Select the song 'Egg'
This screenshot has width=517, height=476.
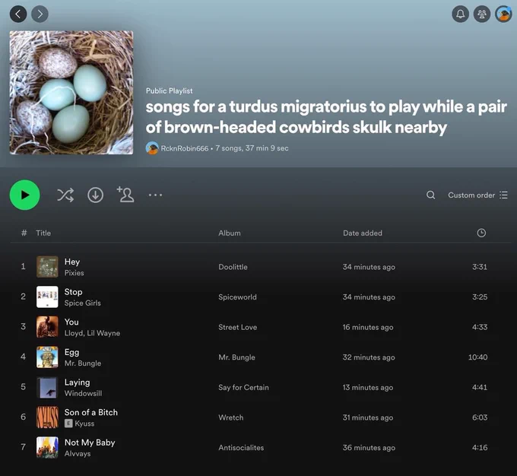coord(71,352)
